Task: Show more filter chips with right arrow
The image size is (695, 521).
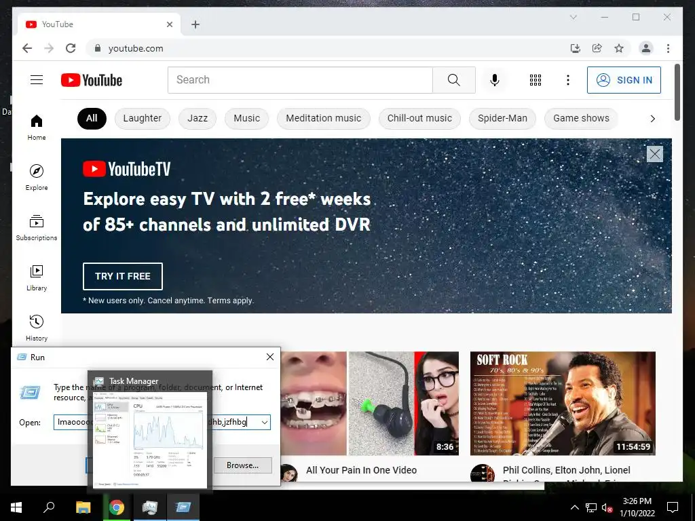Action: (x=652, y=118)
